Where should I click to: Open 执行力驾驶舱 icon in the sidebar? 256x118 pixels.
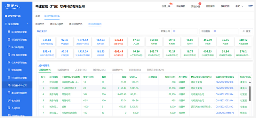click(9, 47)
